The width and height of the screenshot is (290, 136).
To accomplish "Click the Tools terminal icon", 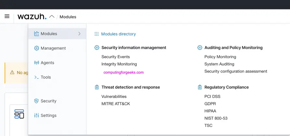I will (x=36, y=77).
